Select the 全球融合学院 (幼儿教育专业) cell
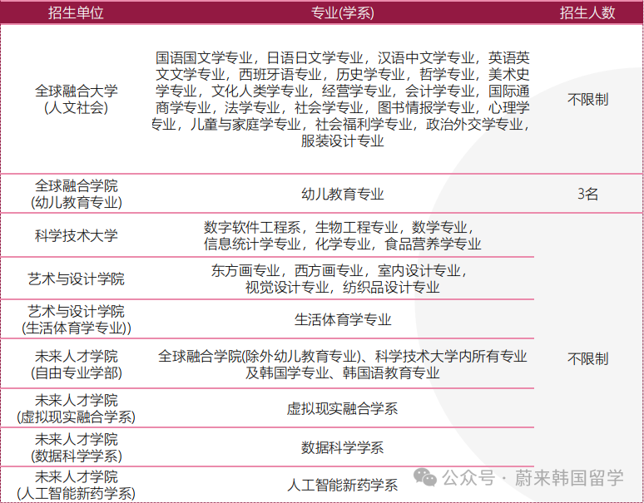644x503 pixels. point(76,194)
